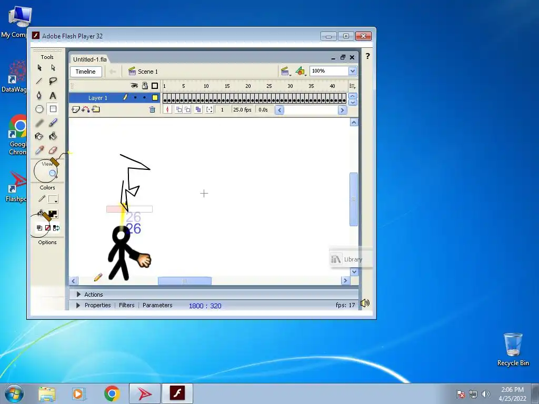
Task: Open the stroke color dropdown swatch
Action: [x=53, y=199]
